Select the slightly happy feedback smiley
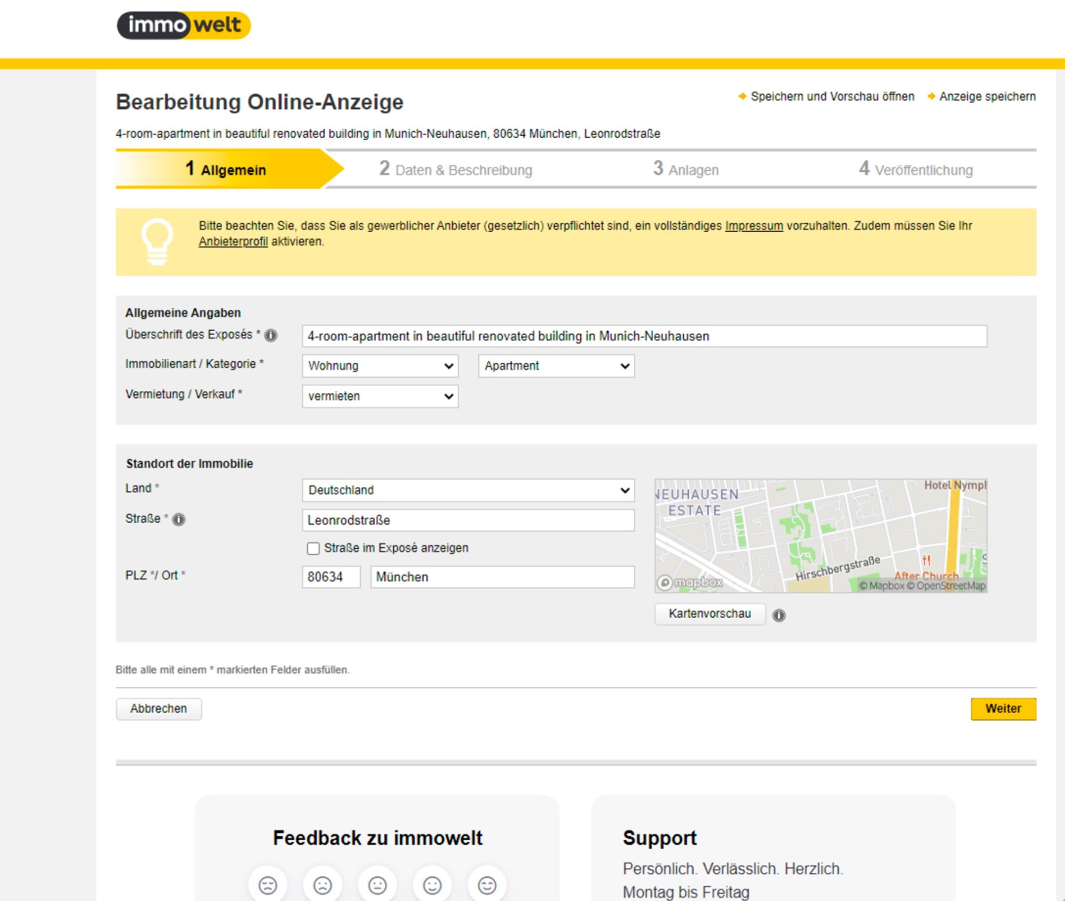 pos(432,885)
